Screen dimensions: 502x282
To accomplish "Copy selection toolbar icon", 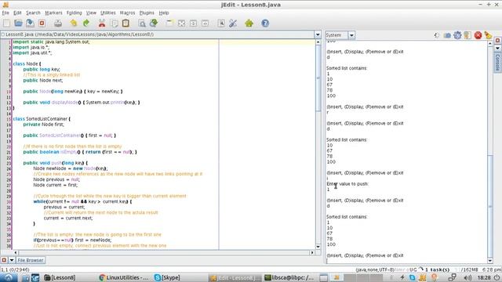I will pyautogui.click(x=115, y=23).
